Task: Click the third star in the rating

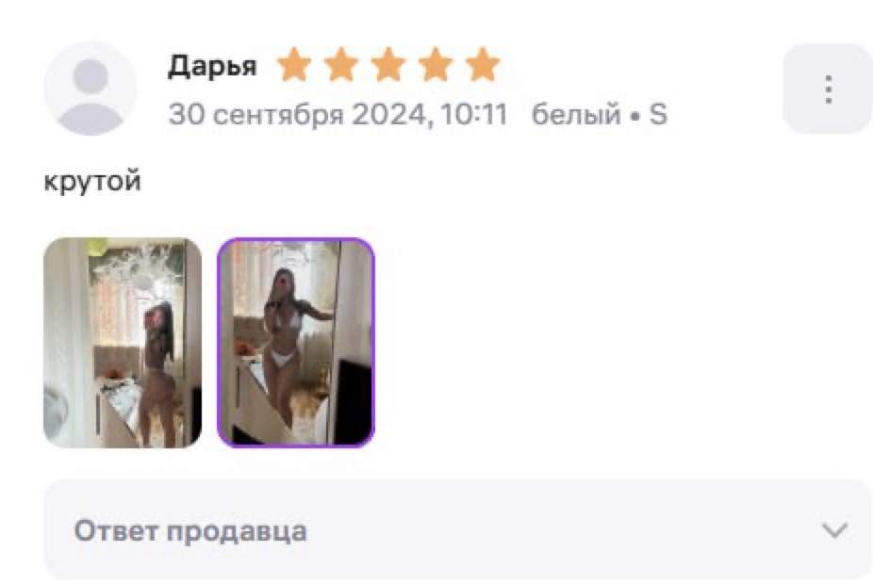Action: click(x=388, y=64)
